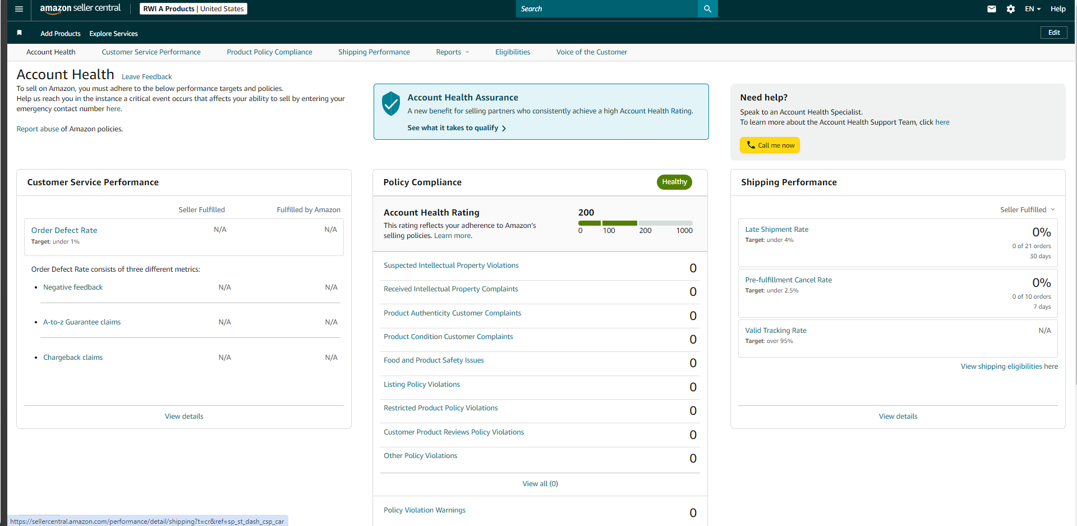Click the Edit button
Screen dimensions: 1077x526
pyautogui.click(x=1054, y=33)
